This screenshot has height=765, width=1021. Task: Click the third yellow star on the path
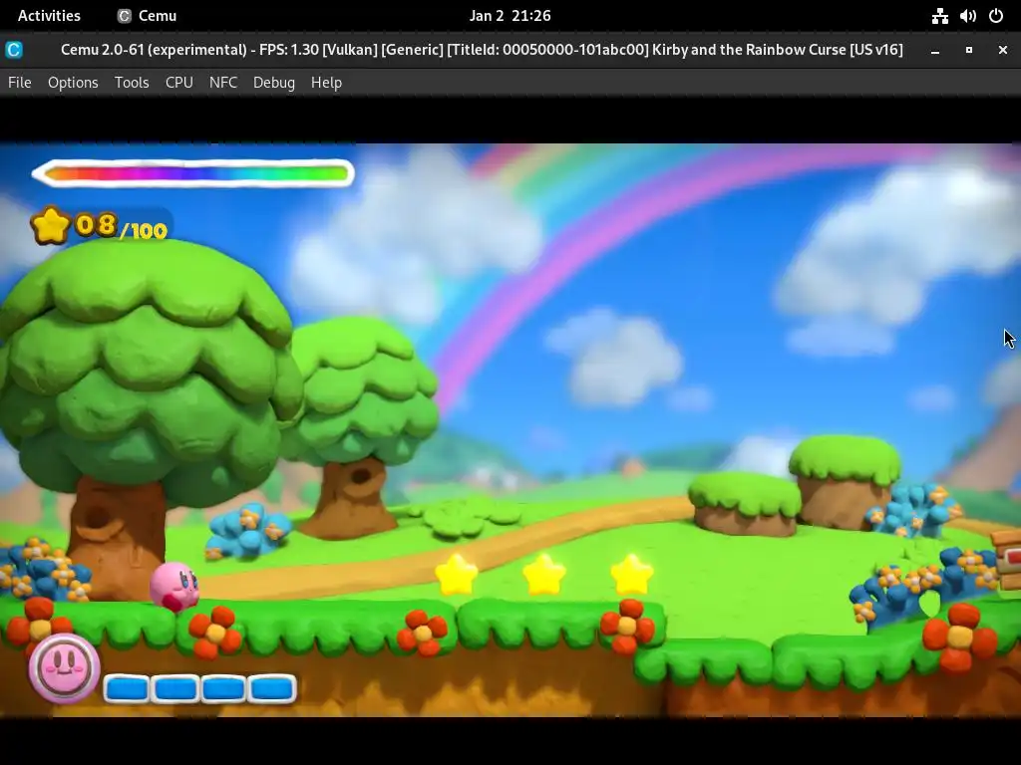click(x=632, y=575)
